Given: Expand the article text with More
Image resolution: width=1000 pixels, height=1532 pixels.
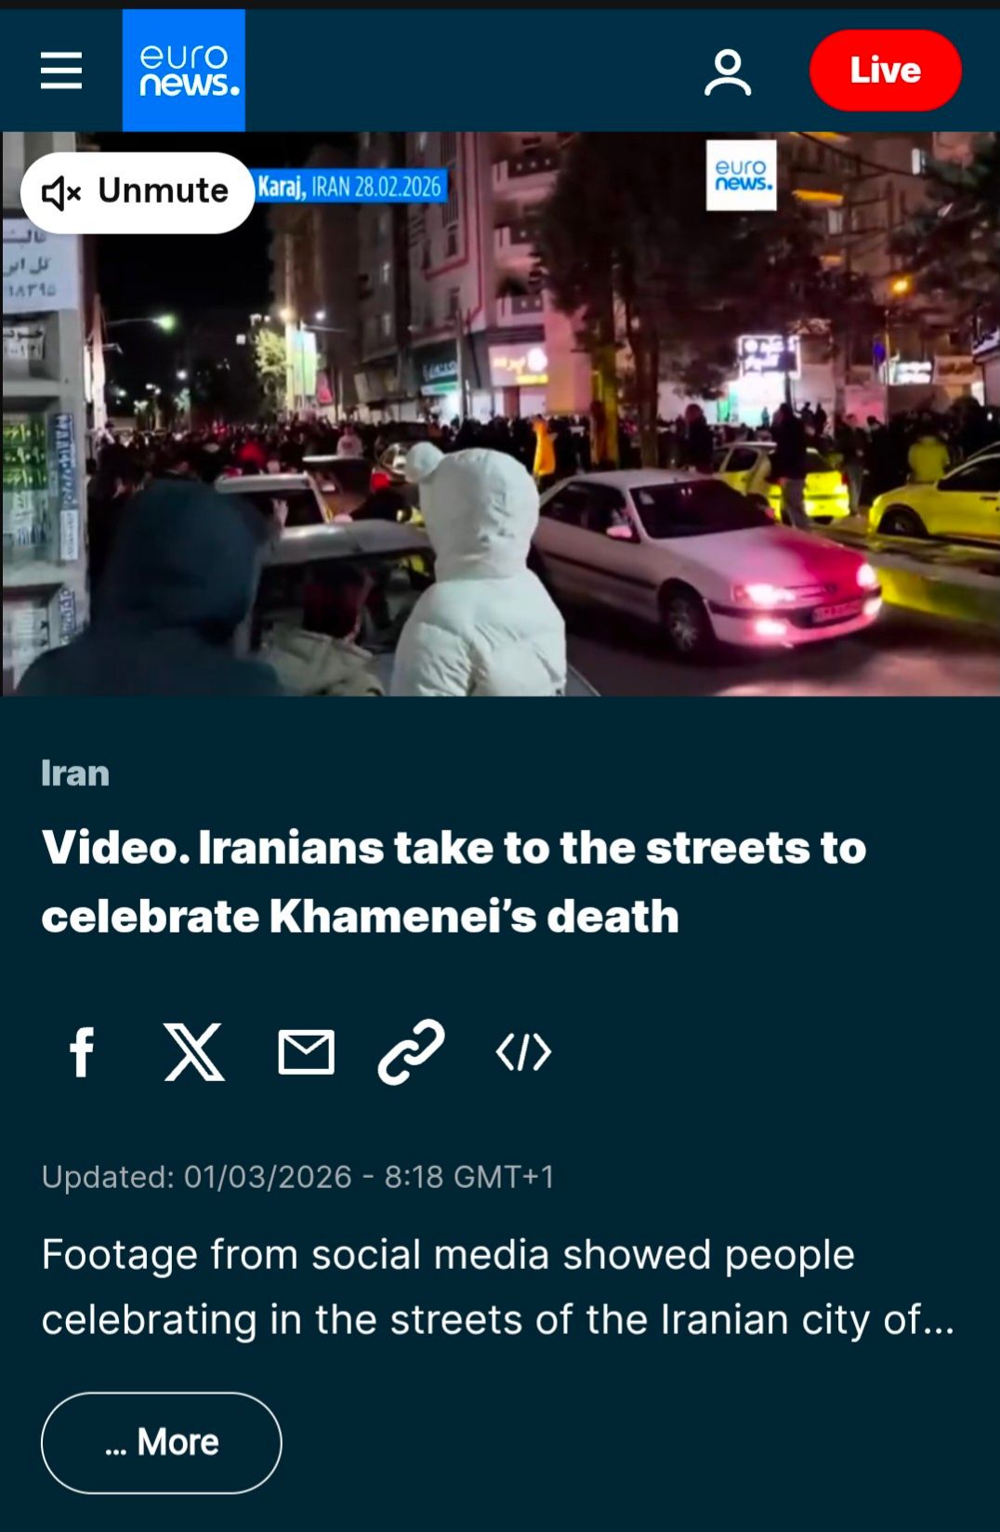Looking at the screenshot, I should coord(162,1443).
